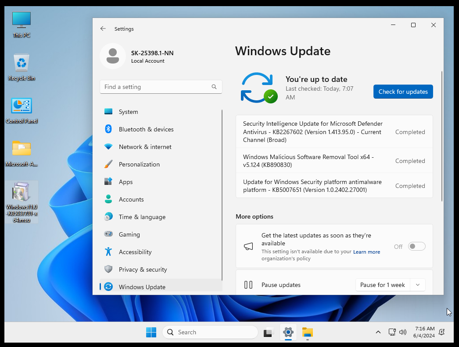459x347 pixels.
Task: Click the You're up to date heading
Action: 316,79
